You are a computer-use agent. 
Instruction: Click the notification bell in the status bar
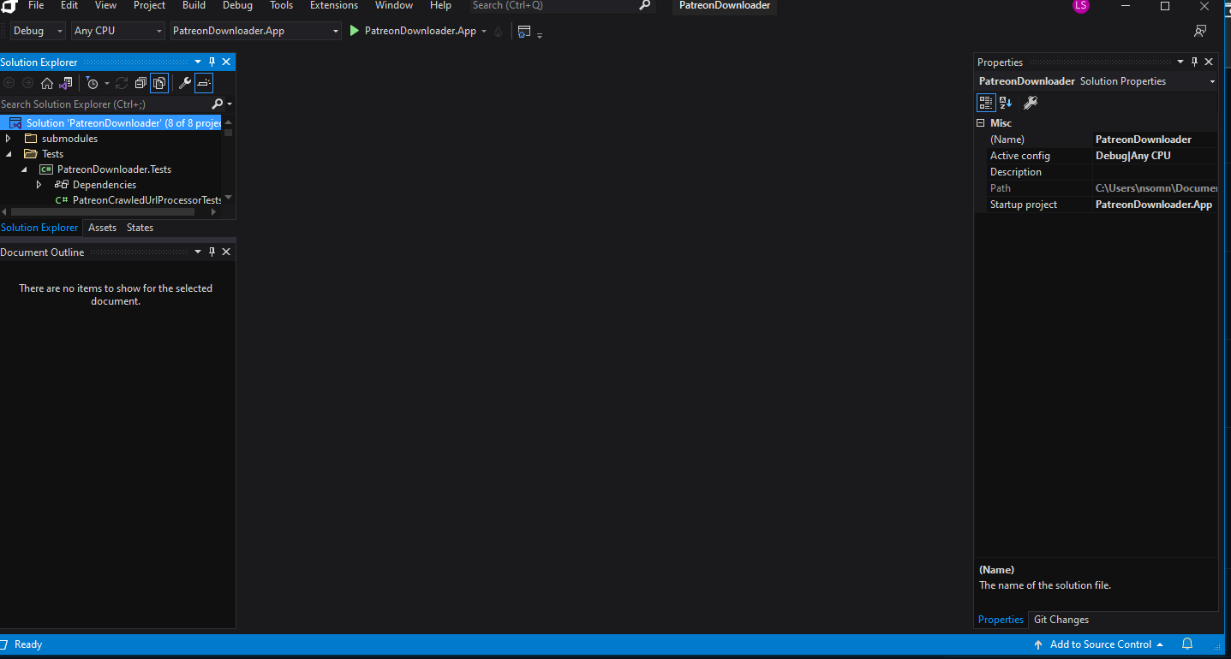tap(1186, 644)
